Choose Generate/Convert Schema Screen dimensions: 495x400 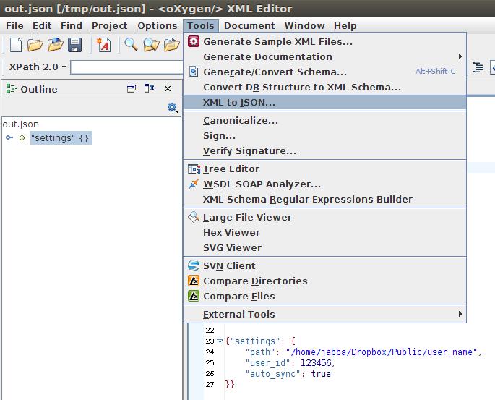point(325,72)
